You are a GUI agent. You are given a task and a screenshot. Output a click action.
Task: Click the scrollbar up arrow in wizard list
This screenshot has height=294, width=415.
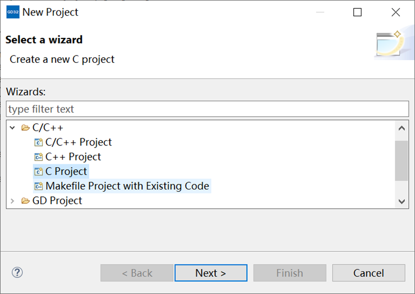(402, 128)
